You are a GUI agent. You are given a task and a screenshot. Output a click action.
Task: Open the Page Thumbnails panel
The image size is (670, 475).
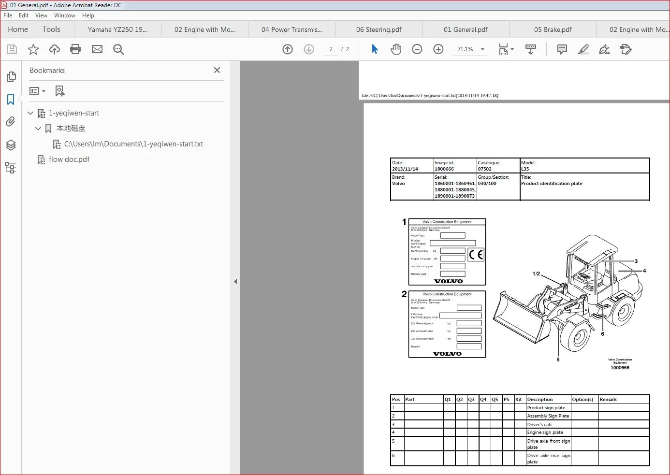coord(11,77)
